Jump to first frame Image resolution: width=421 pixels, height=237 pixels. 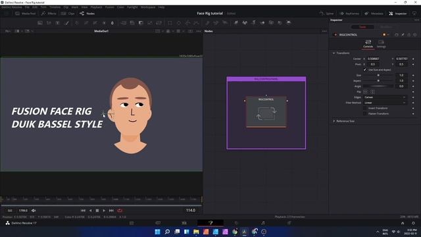coord(83,211)
